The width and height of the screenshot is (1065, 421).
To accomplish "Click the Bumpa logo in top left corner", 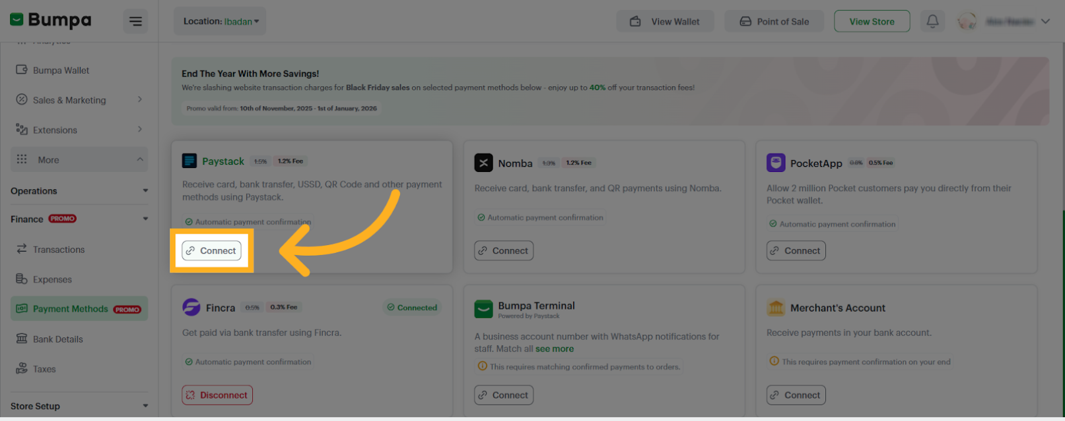I will coord(50,20).
